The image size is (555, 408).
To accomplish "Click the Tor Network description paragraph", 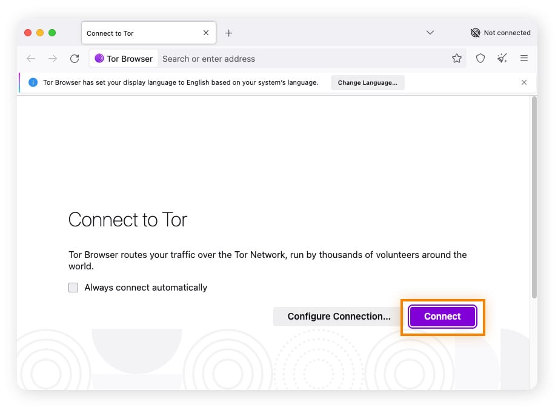I will coord(268,260).
